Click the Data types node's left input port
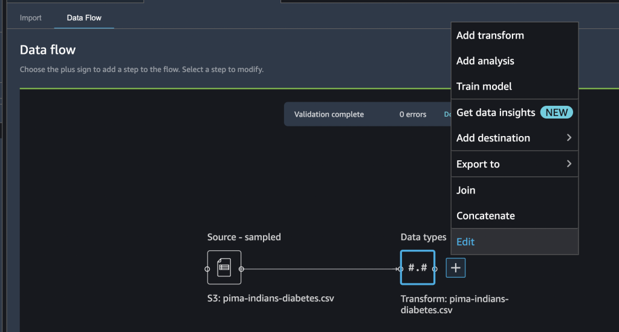The image size is (619, 332). pos(401,268)
